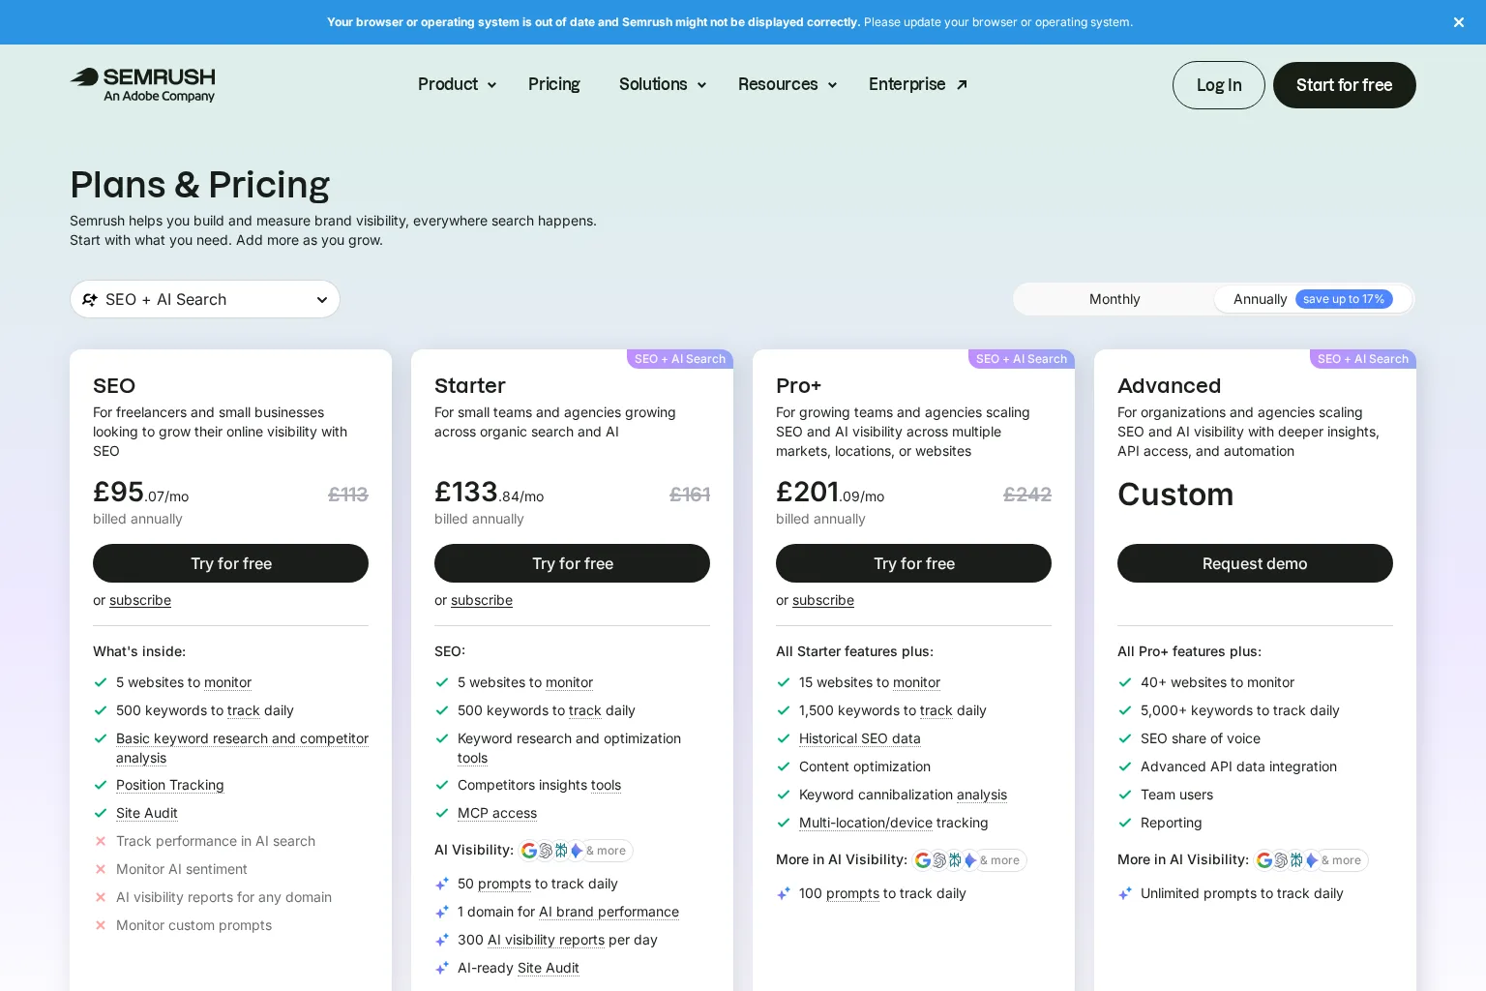Click sparkle icon beside 50 prompts to track
1486x991 pixels.
(x=442, y=884)
